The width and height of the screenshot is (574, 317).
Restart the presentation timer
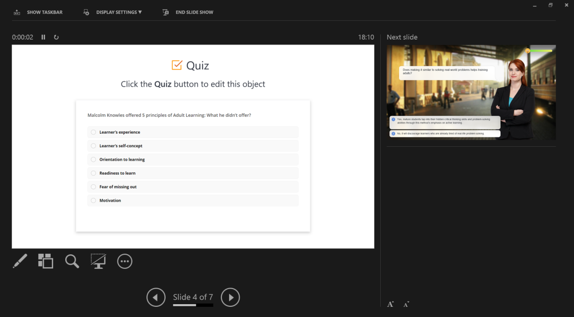pos(56,37)
